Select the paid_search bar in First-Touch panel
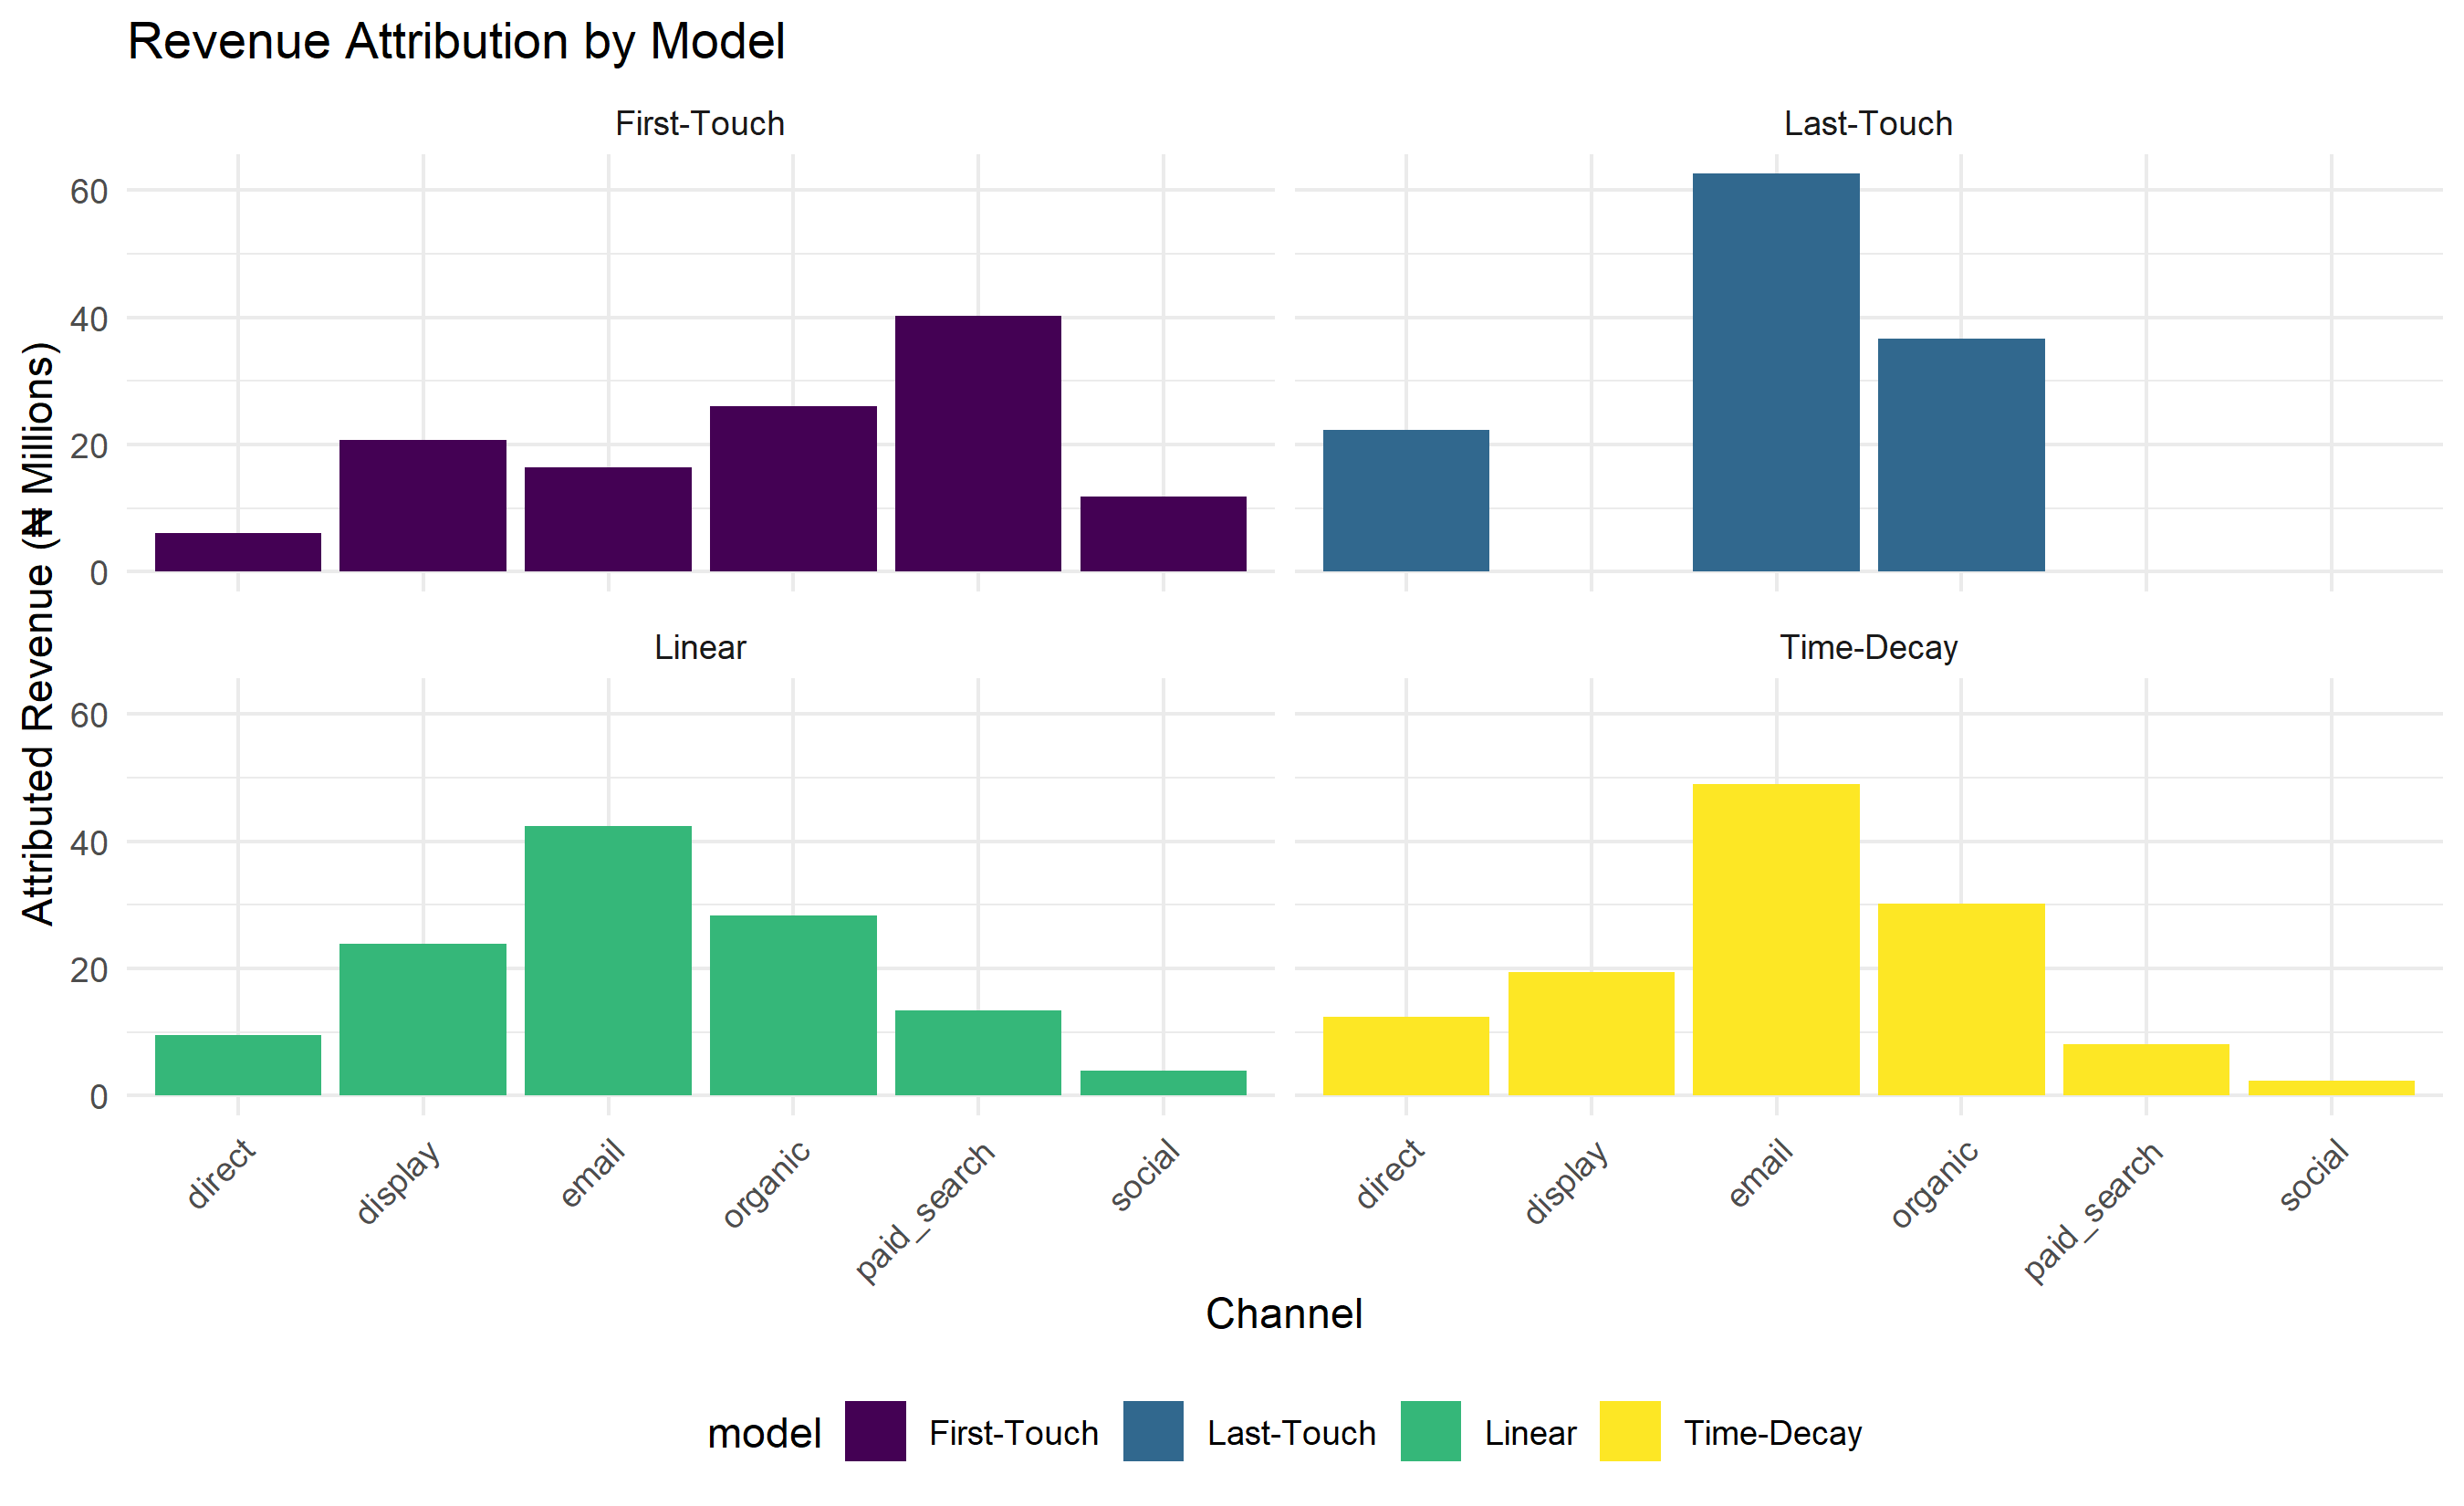This screenshot has height=1506, width=2464. click(x=978, y=444)
